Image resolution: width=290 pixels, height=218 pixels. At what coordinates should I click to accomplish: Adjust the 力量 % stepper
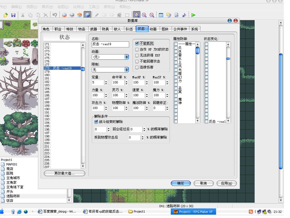pyautogui.click(x=106, y=95)
